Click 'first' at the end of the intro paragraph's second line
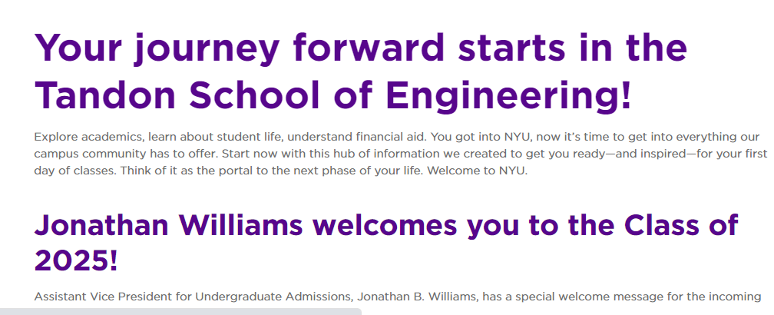774x315 pixels. click(x=756, y=154)
